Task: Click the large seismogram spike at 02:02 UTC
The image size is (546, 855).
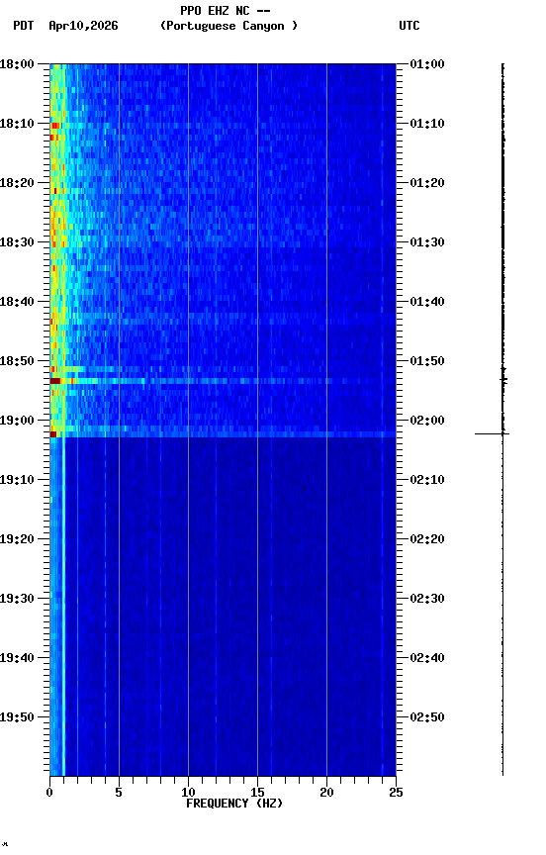Action: (492, 434)
